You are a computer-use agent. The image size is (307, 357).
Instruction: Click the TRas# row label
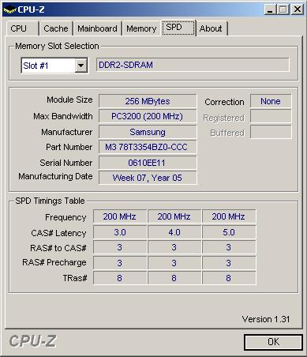point(75,278)
